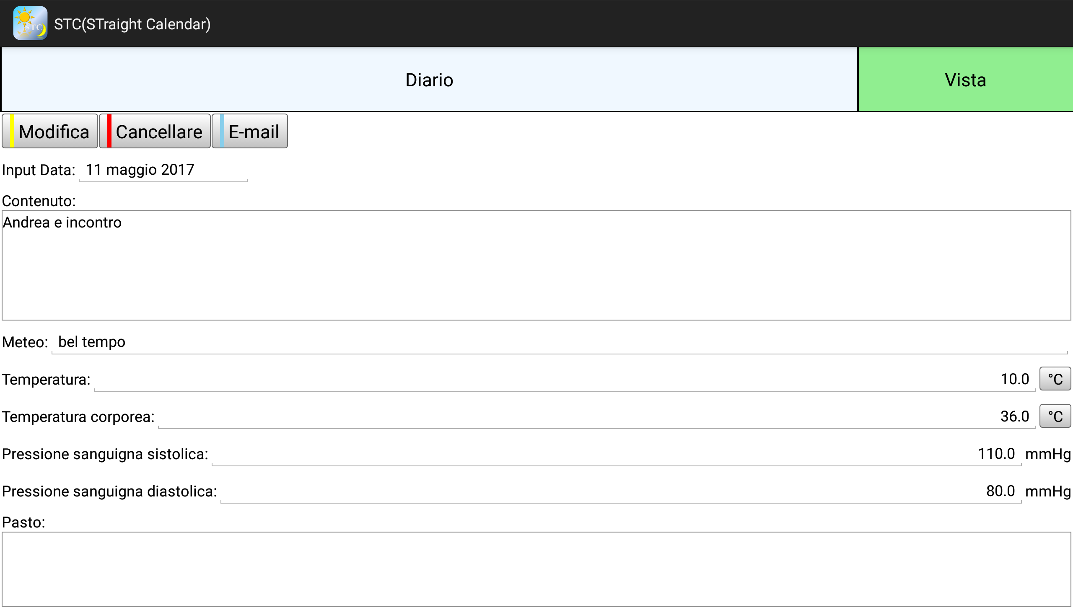The image size is (1073, 610).
Task: Open the Input Data date field
Action: pos(163,170)
